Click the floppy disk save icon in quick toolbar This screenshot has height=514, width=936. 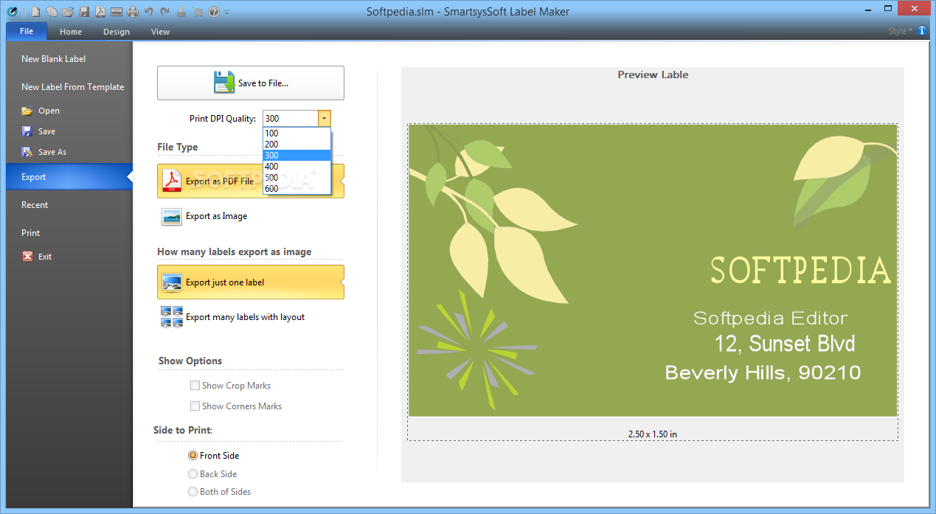pos(84,12)
